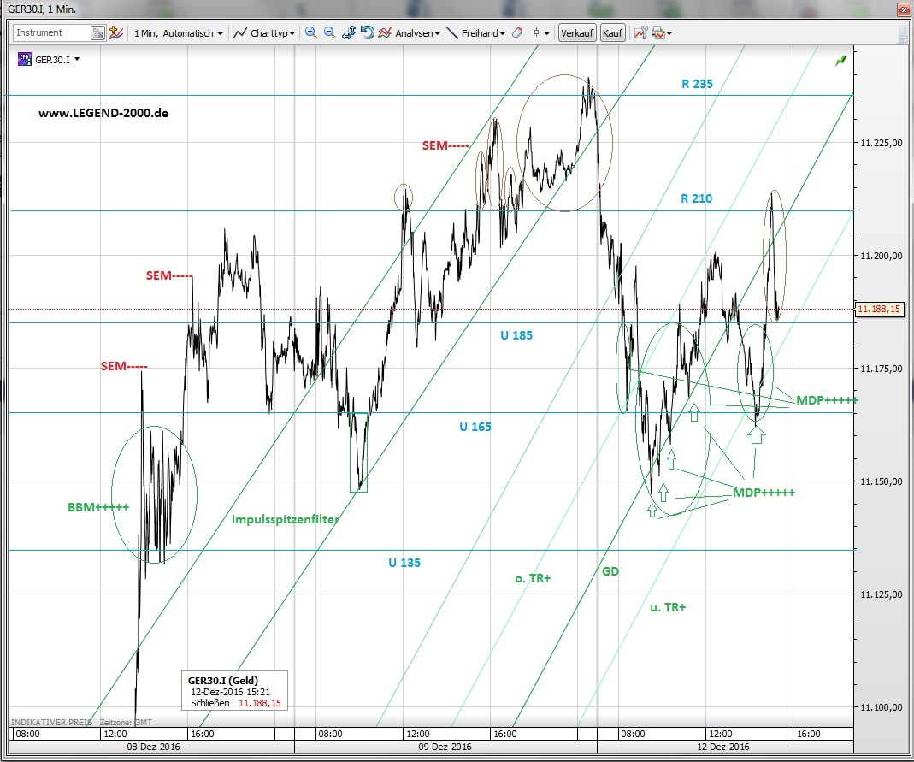Open the crosshair cursor dropdown
The image size is (914, 762).
point(540,32)
